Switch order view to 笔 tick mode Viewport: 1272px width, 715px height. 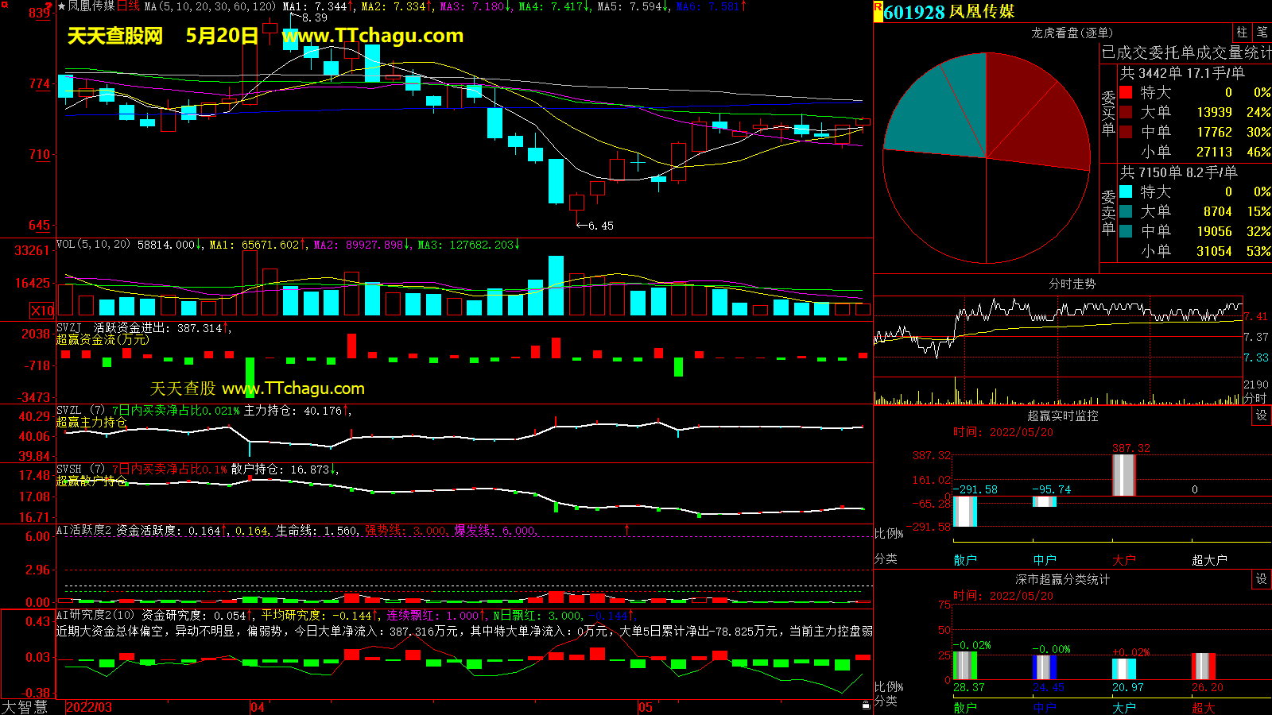click(1262, 33)
